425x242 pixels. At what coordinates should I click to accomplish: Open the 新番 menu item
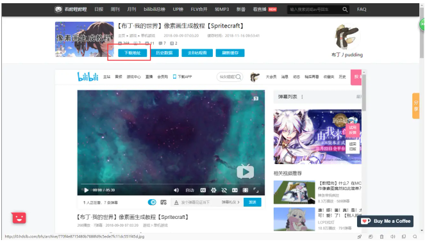(240, 9)
